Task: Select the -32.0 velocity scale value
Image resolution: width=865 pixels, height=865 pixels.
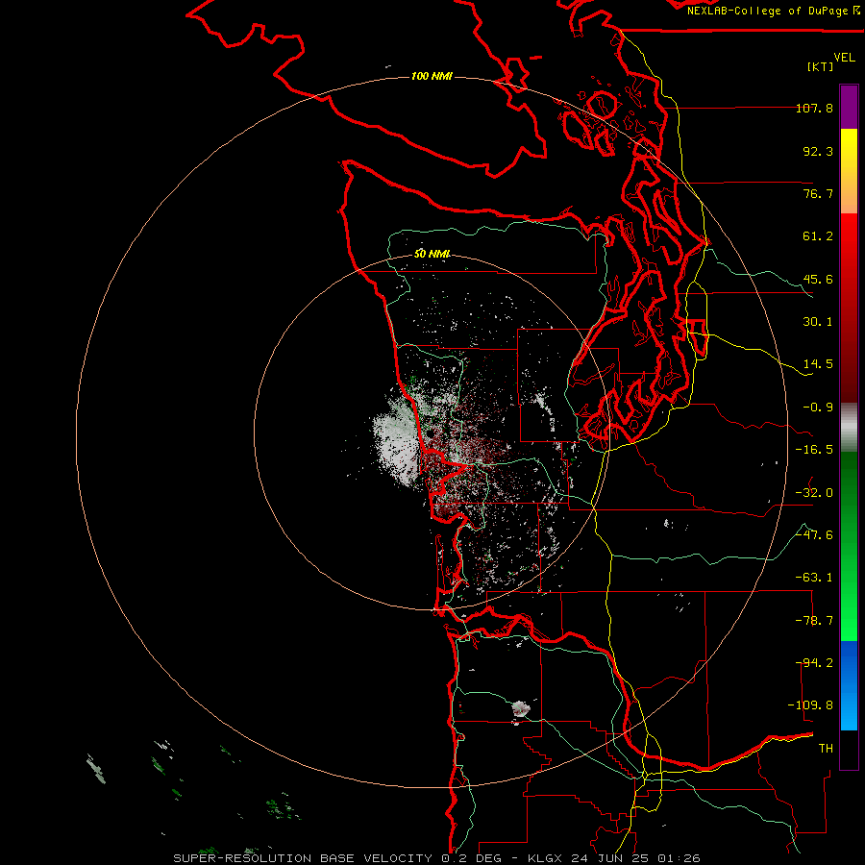Action: 814,493
